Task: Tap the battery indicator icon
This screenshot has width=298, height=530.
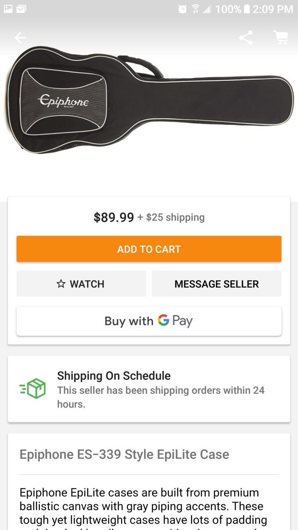Action: coord(247,9)
